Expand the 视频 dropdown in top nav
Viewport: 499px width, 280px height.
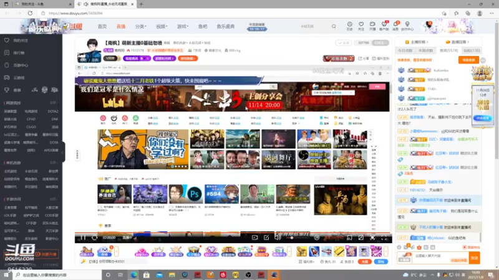pos(162,26)
